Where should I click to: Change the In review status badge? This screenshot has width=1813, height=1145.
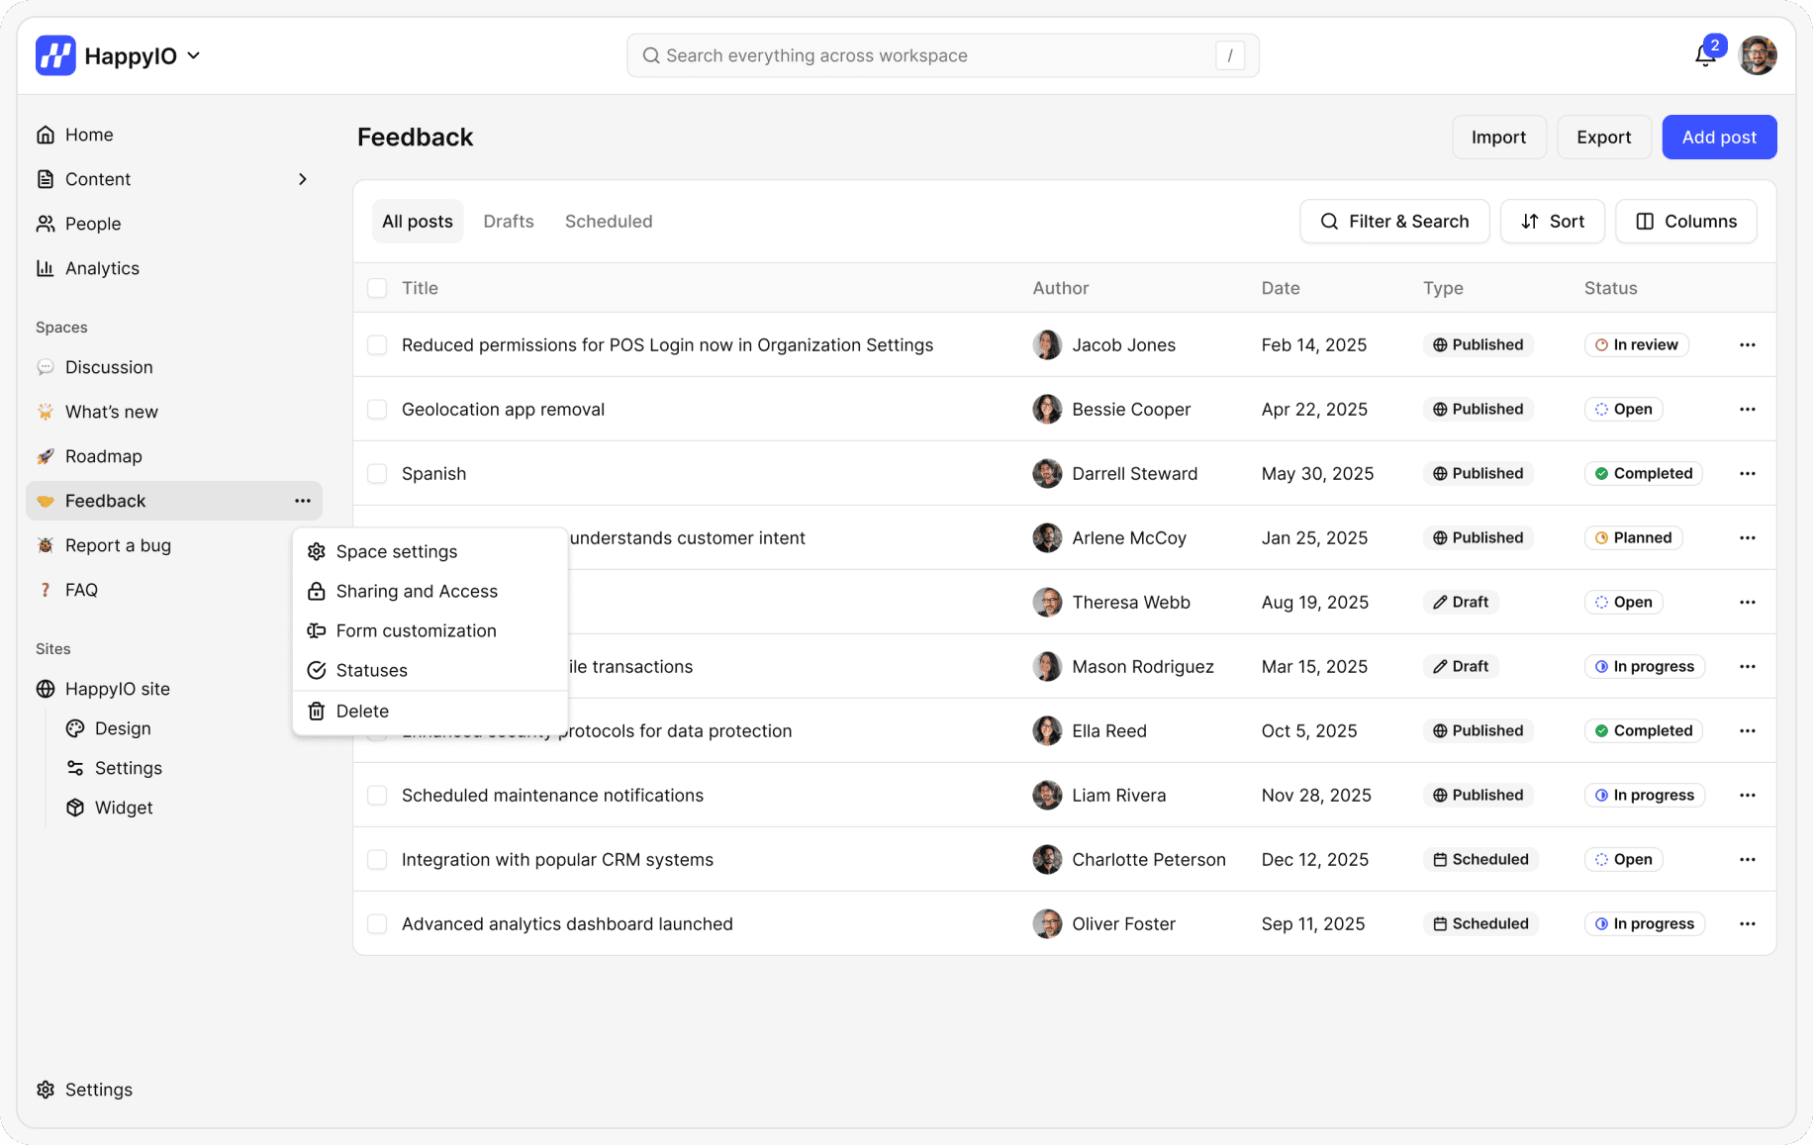pyautogui.click(x=1636, y=344)
